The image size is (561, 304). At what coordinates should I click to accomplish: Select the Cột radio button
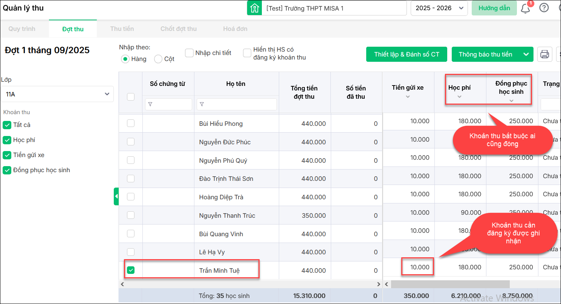[158, 59]
